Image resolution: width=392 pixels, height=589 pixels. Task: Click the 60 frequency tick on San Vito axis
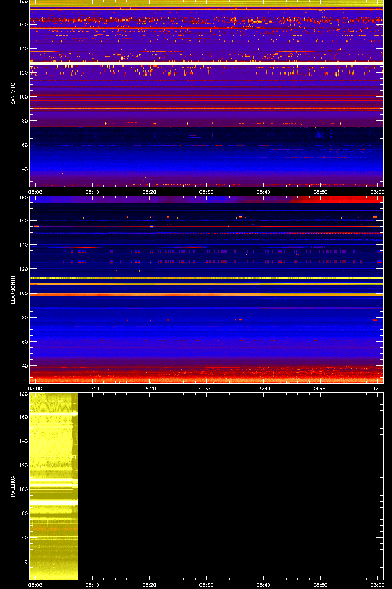(x=25, y=145)
